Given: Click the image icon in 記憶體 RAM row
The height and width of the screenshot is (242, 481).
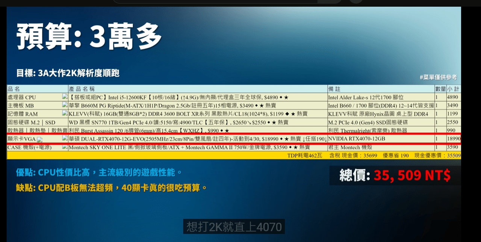Looking at the screenshot, I should 65,113.
